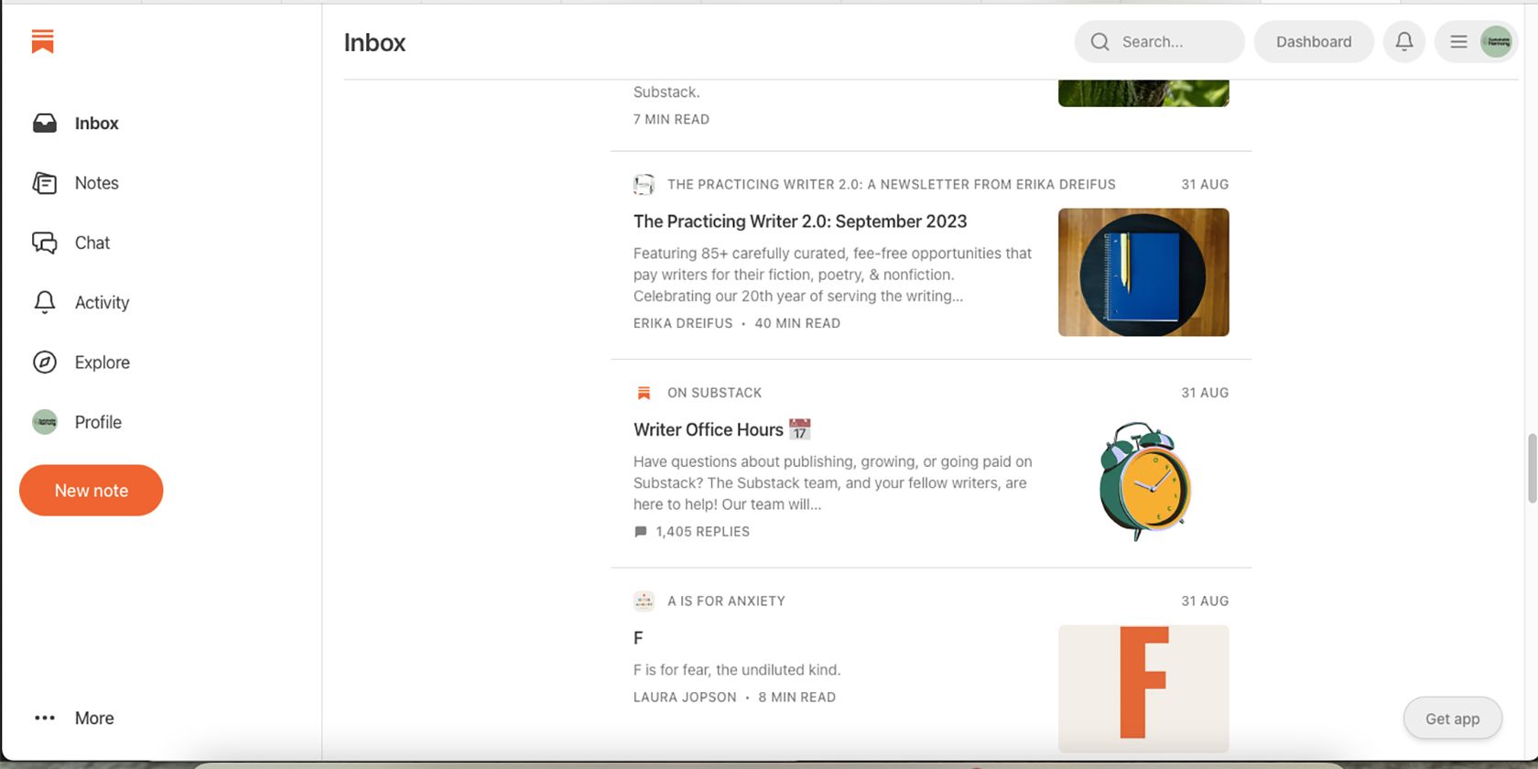Screen dimensions: 1538x769
Task: Click the notifications bell in header
Action: tap(1403, 41)
